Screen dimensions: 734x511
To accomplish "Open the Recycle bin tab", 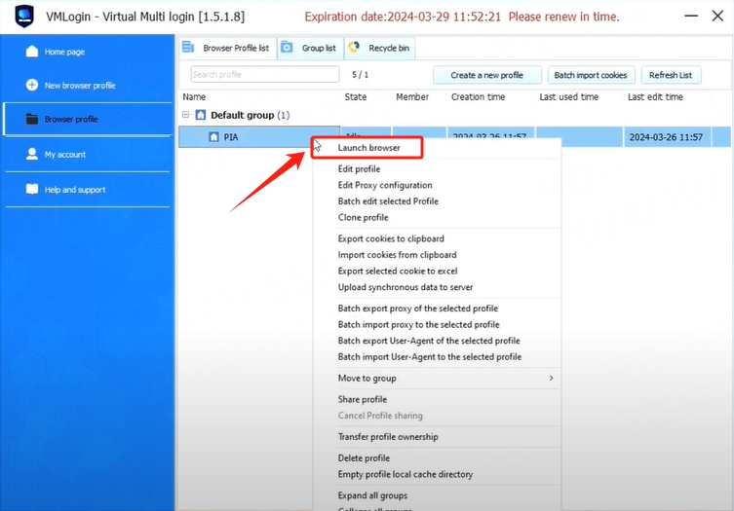I will click(380, 48).
